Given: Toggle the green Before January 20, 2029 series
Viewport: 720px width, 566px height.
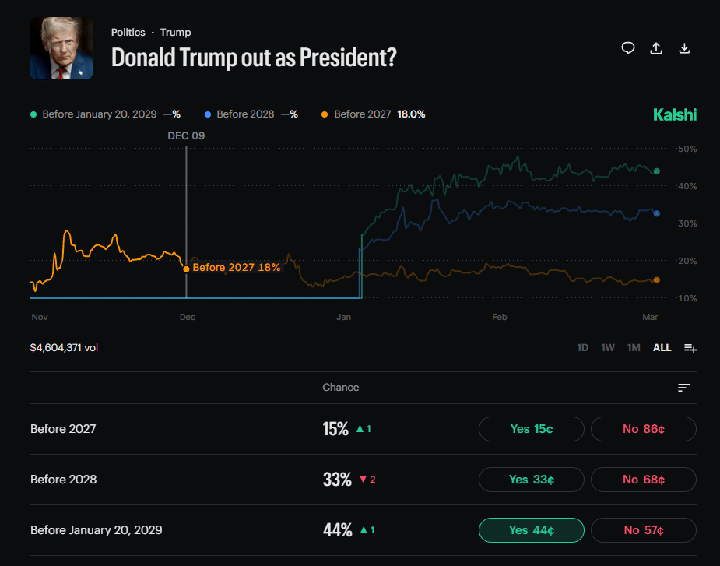Looking at the screenshot, I should point(100,114).
